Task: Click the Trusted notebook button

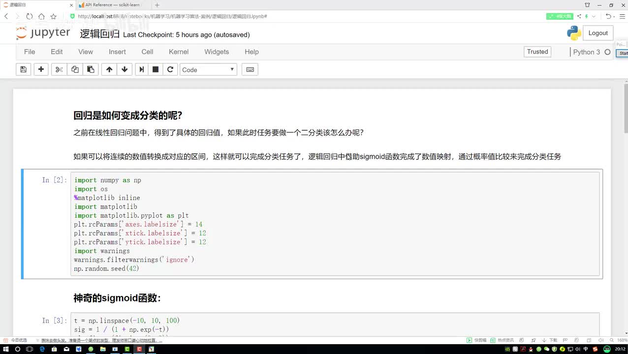Action: pos(537,52)
